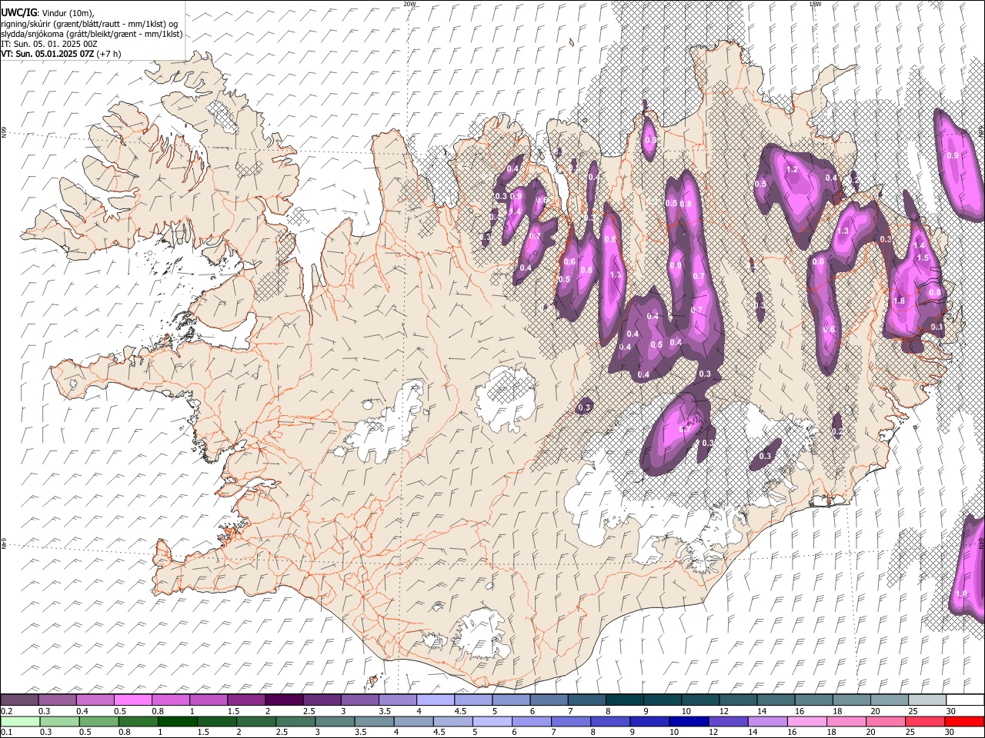The height and width of the screenshot is (738, 985).
Task: Click the '0.2' label in the top legend row
Action: [x=7, y=711]
